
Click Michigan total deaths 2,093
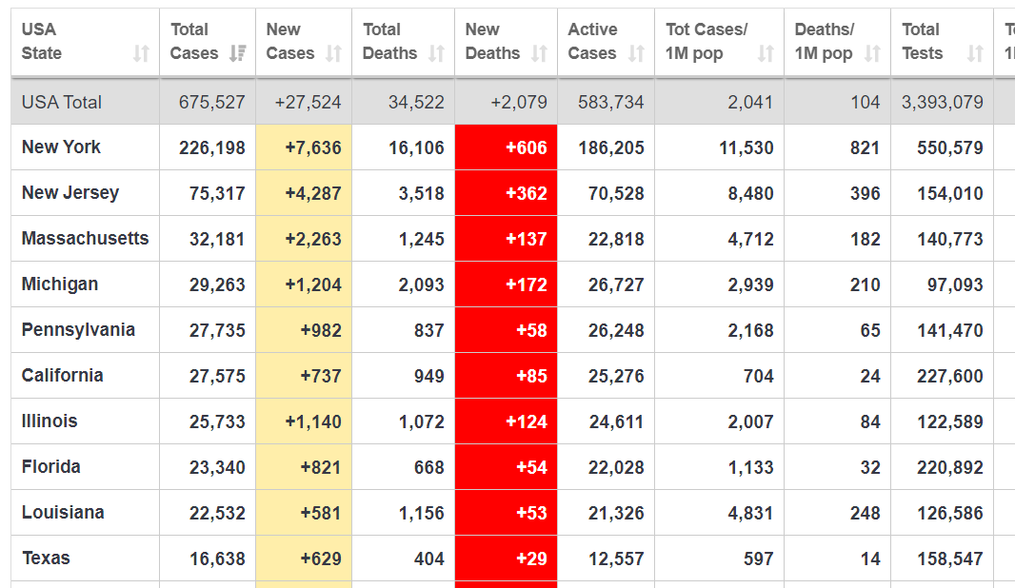pos(422,284)
